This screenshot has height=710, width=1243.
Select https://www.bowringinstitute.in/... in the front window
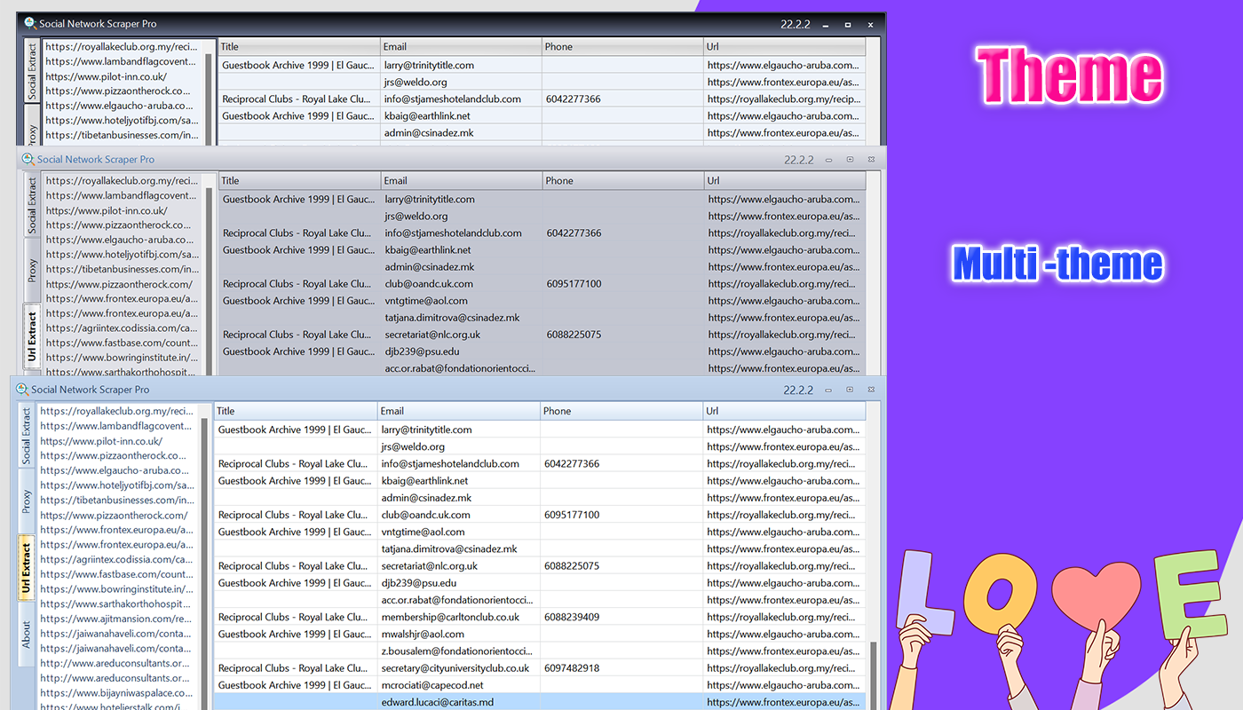pos(116,589)
